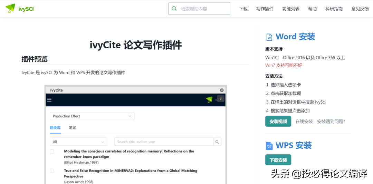Image resolution: width=373 pixels, height=184 pixels.
Task: Click the green ivy logo in IvyCite
Action: (x=209, y=100)
